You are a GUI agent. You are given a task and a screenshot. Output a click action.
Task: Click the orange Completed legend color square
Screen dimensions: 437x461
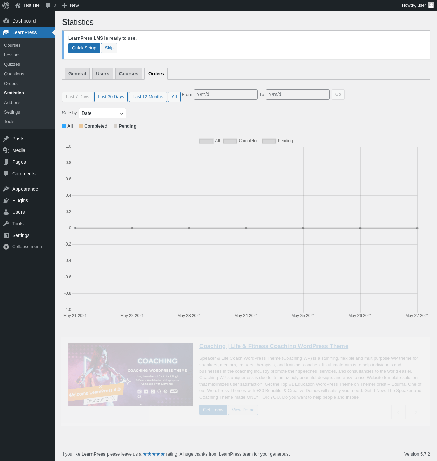point(81,126)
